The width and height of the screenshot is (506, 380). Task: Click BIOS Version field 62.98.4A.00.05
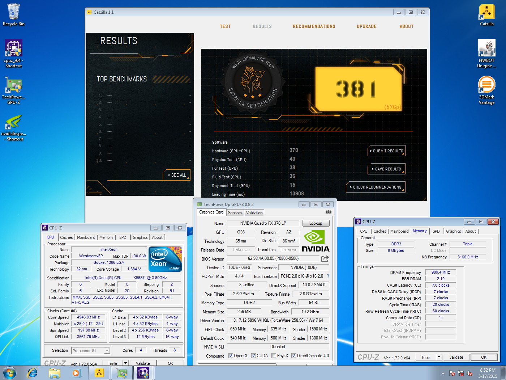[273, 258]
